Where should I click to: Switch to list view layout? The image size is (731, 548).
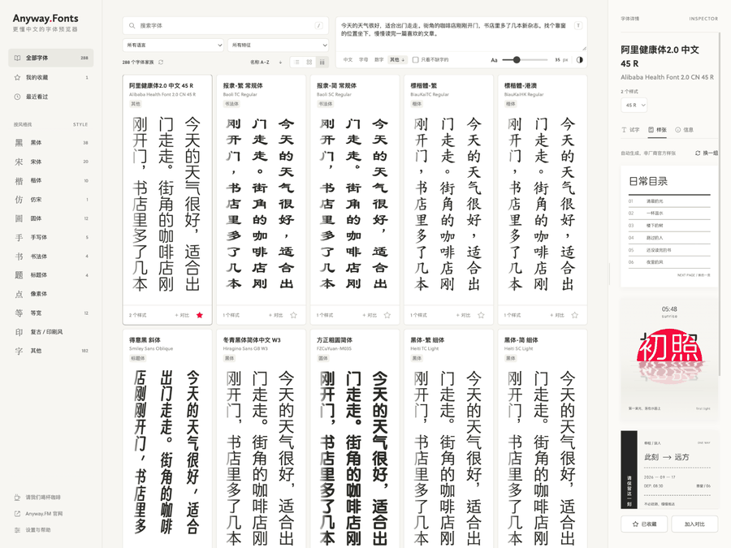297,62
